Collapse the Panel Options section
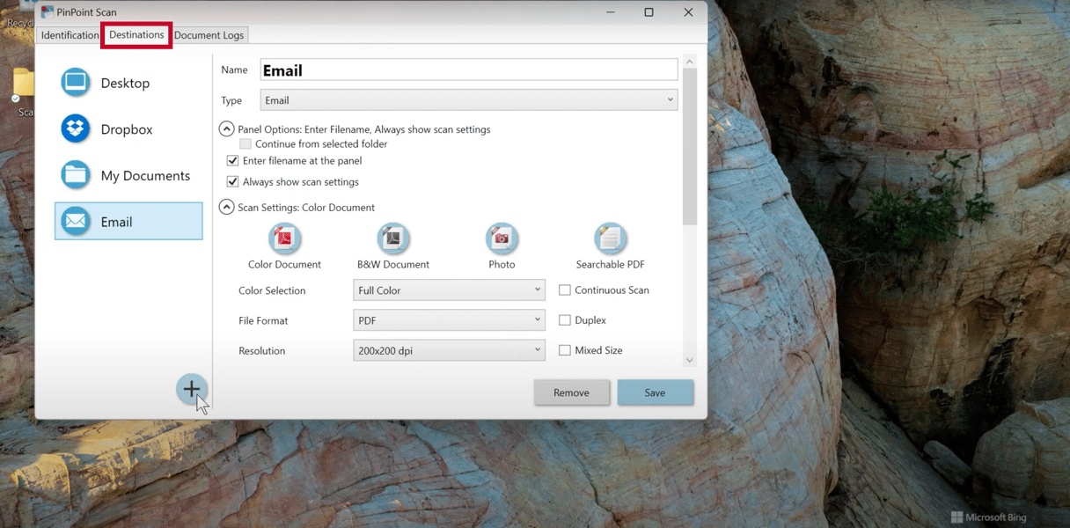Screen dimensions: 1070x528 [x=226, y=128]
